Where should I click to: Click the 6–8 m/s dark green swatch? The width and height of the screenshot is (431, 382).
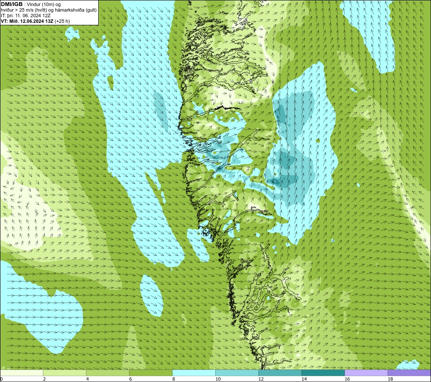pyautogui.click(x=150, y=373)
